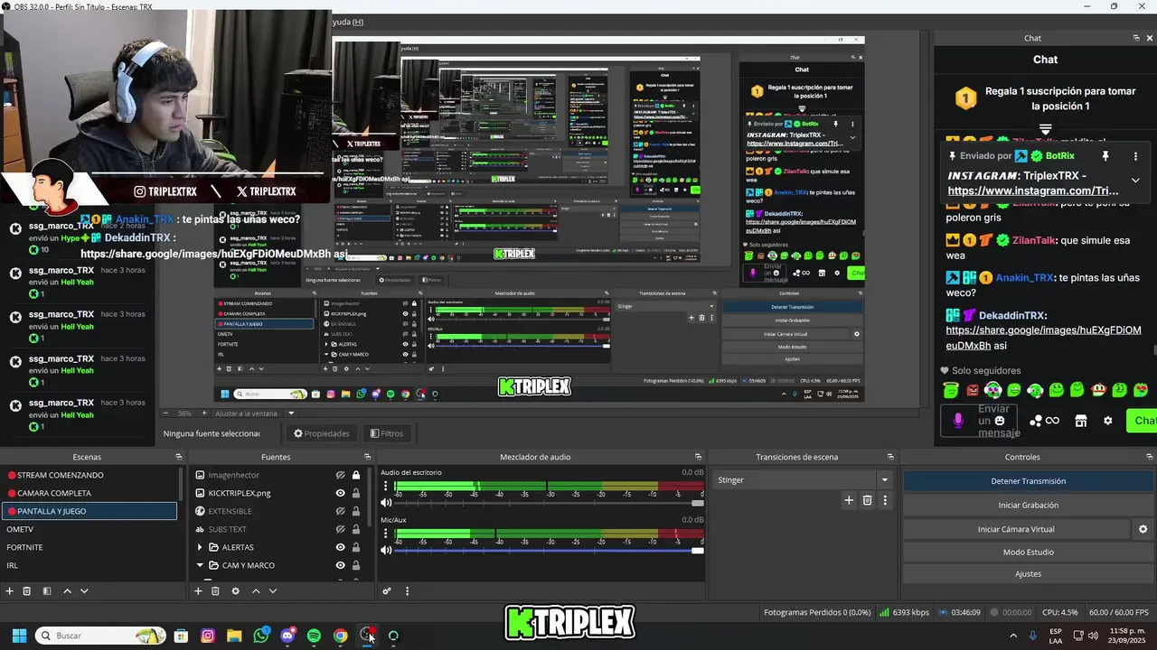
Task: Undock the Mezclador de audio panel
Action: [x=698, y=457]
